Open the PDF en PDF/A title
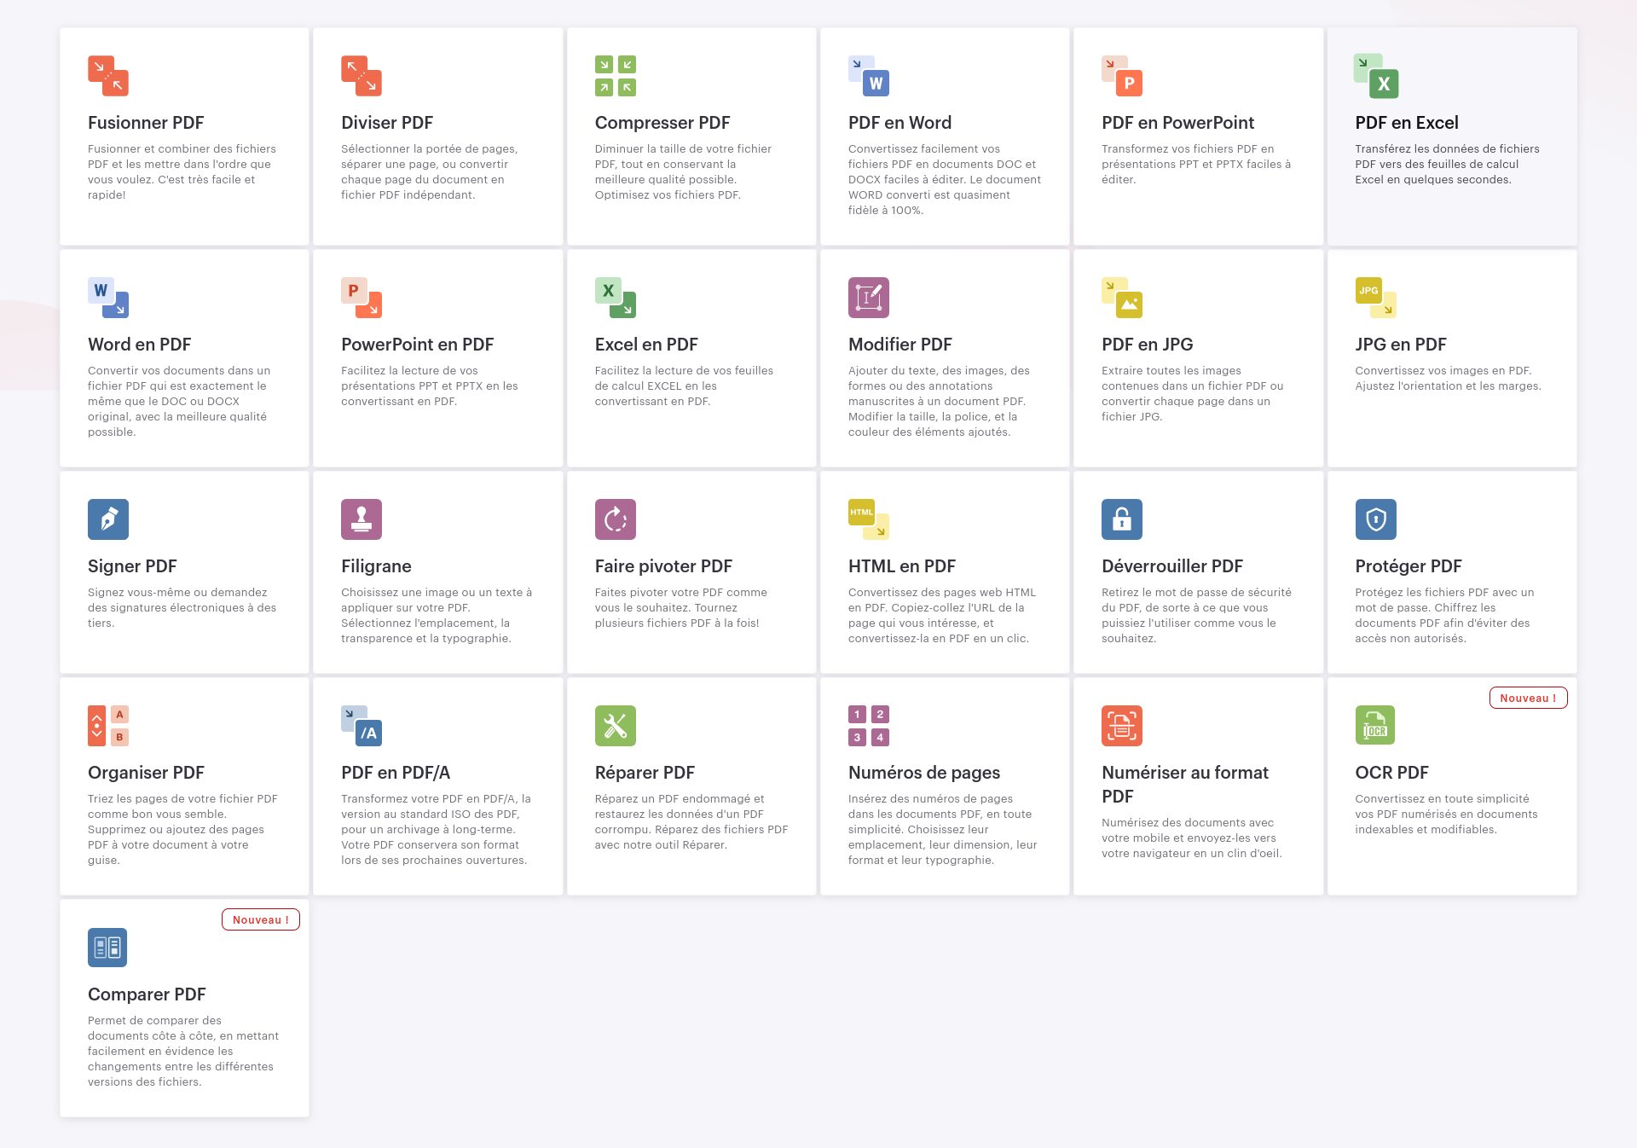 click(x=396, y=773)
